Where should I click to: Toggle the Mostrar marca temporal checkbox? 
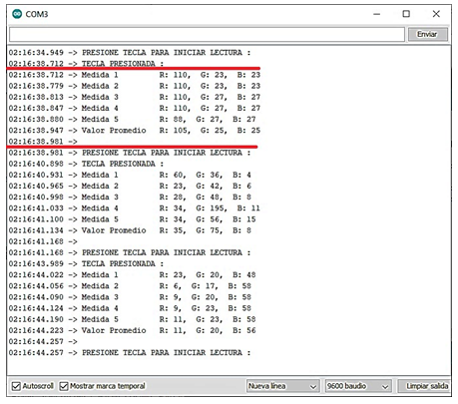tap(64, 386)
